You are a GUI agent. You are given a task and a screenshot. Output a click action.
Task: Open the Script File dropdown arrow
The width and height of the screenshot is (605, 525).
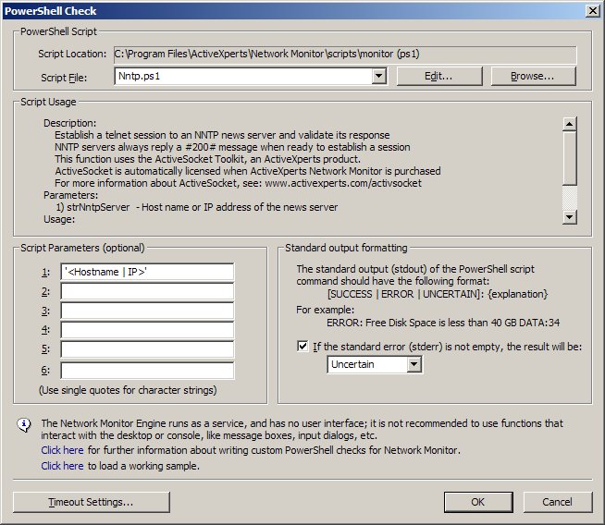point(379,76)
